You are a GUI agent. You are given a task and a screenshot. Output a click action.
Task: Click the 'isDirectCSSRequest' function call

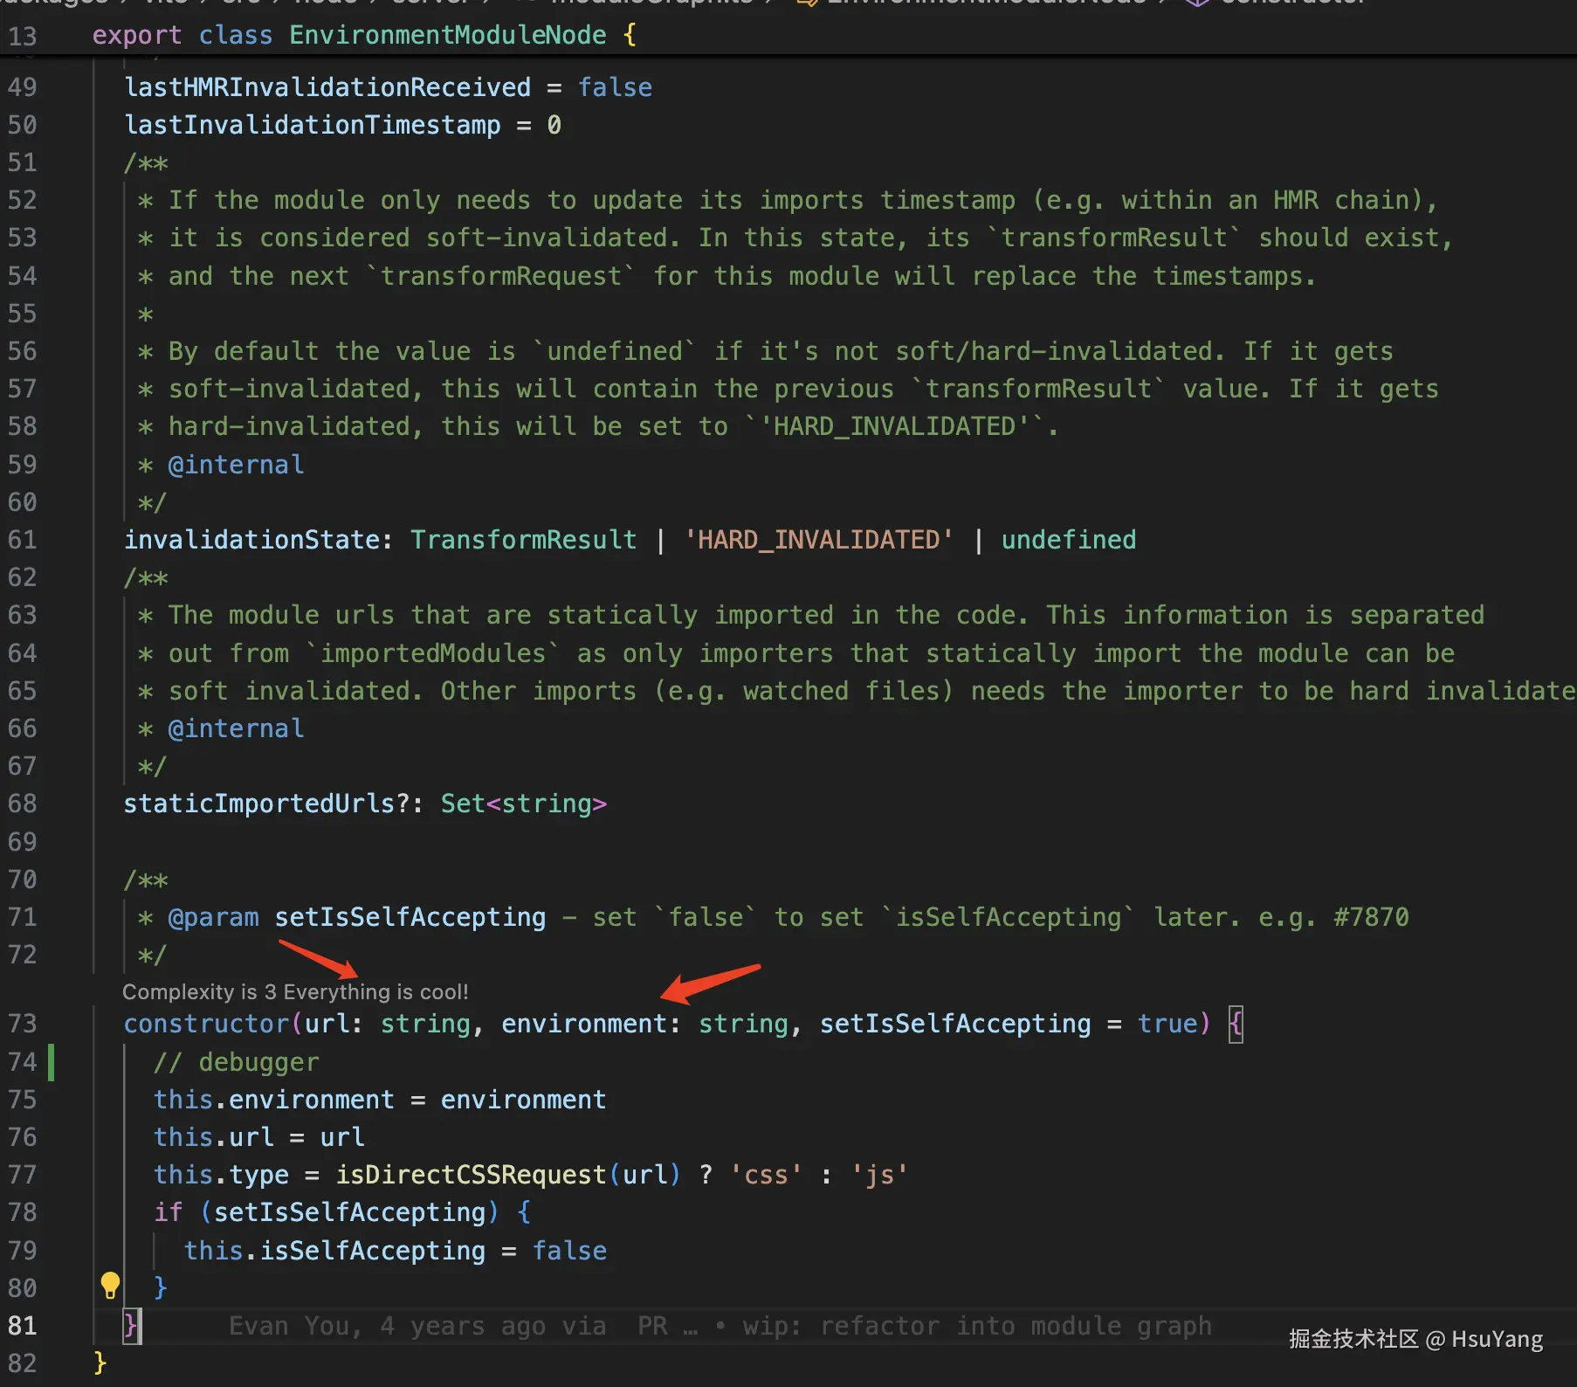click(471, 1175)
